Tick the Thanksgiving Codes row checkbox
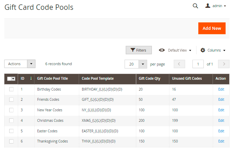Screen dimensions: 233x153 point(11,141)
